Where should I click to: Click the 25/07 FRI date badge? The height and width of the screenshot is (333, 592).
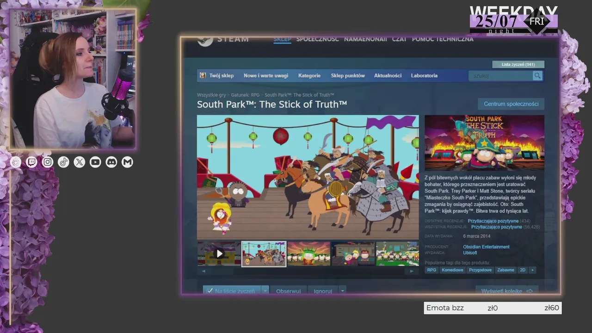click(514, 21)
